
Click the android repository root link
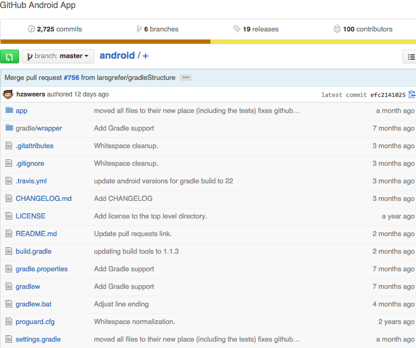tap(117, 55)
